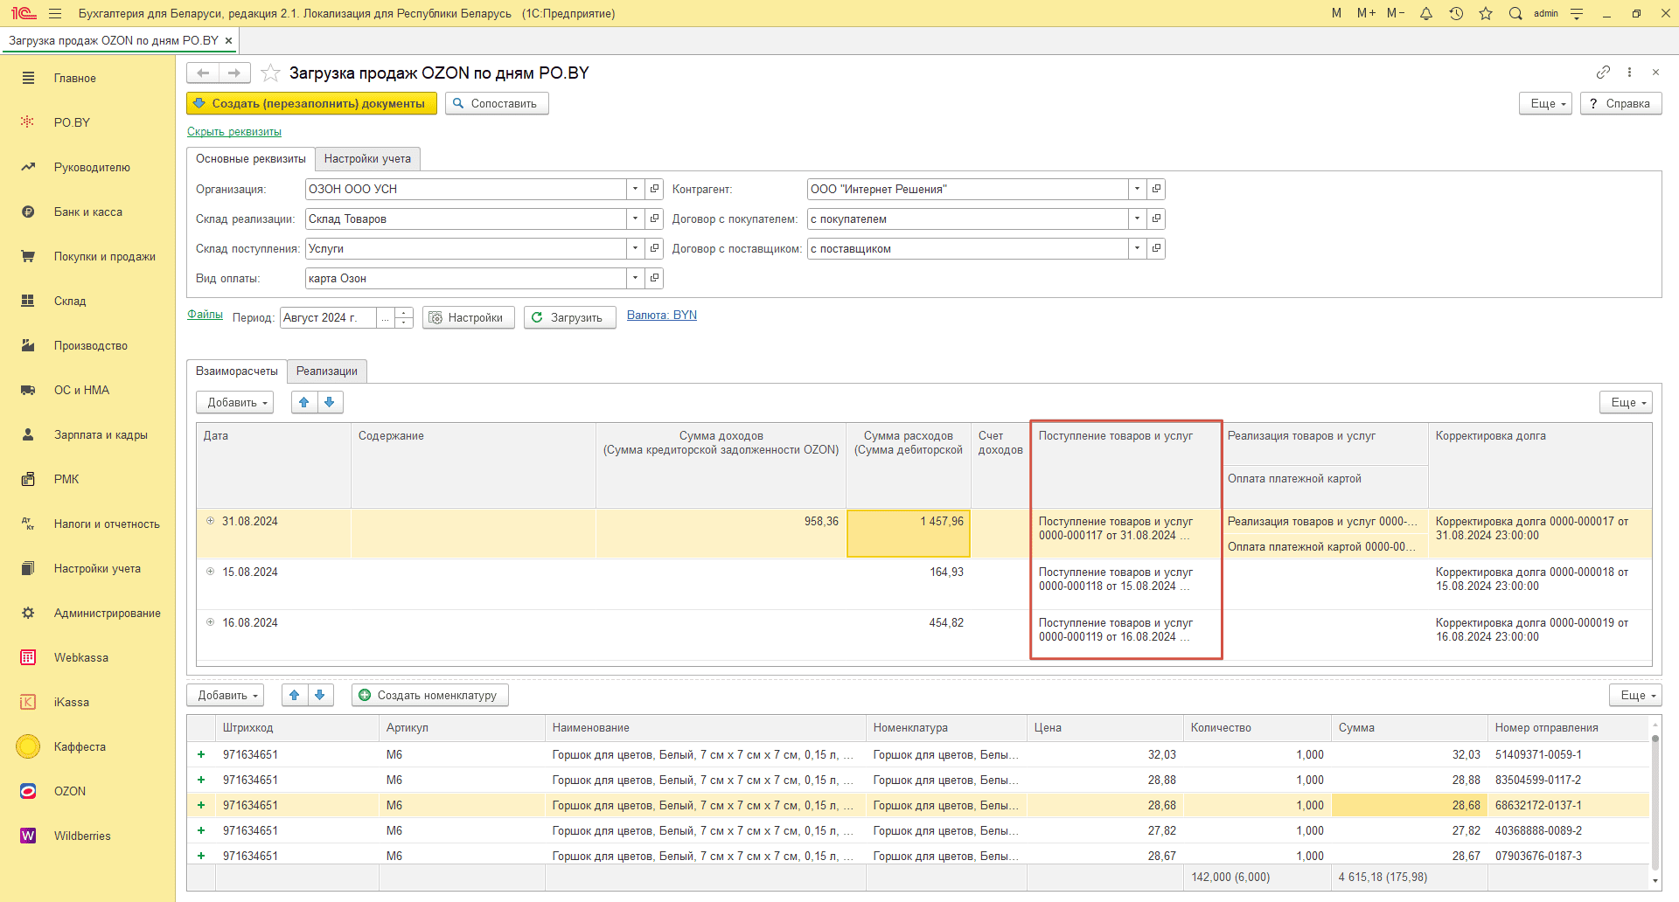Viewport: 1679px width, 902px height.
Task: Open Еще menu above items table
Action: [x=1635, y=695]
